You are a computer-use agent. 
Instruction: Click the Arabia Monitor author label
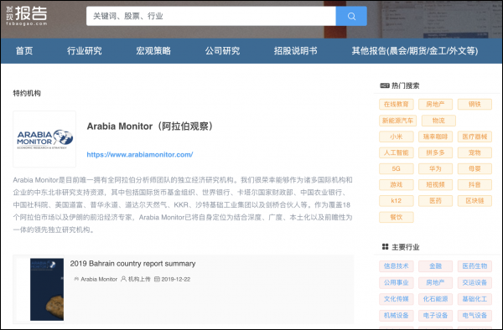point(99,279)
